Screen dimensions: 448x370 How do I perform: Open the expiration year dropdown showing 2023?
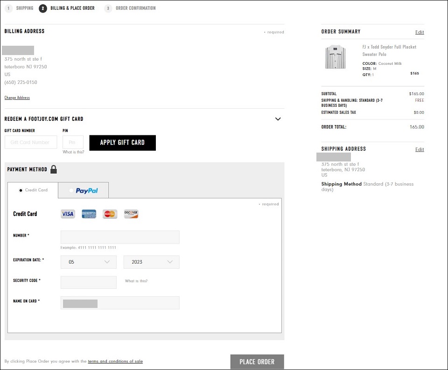pyautogui.click(x=151, y=262)
